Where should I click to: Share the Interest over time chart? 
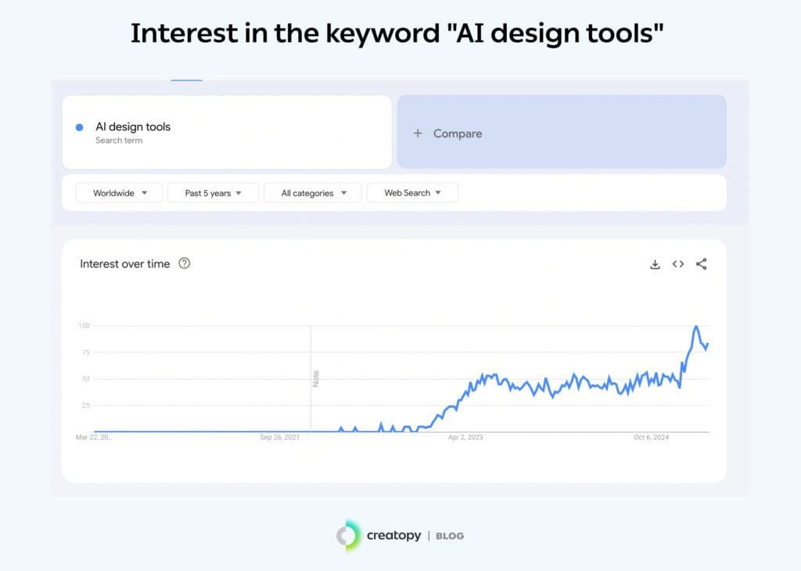pos(701,264)
